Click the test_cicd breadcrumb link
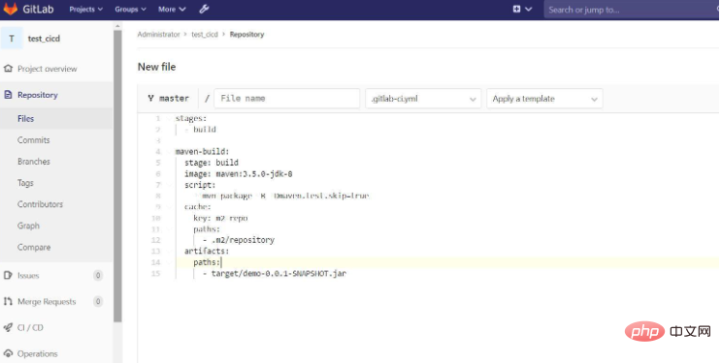This screenshot has height=363, width=721. pos(205,35)
